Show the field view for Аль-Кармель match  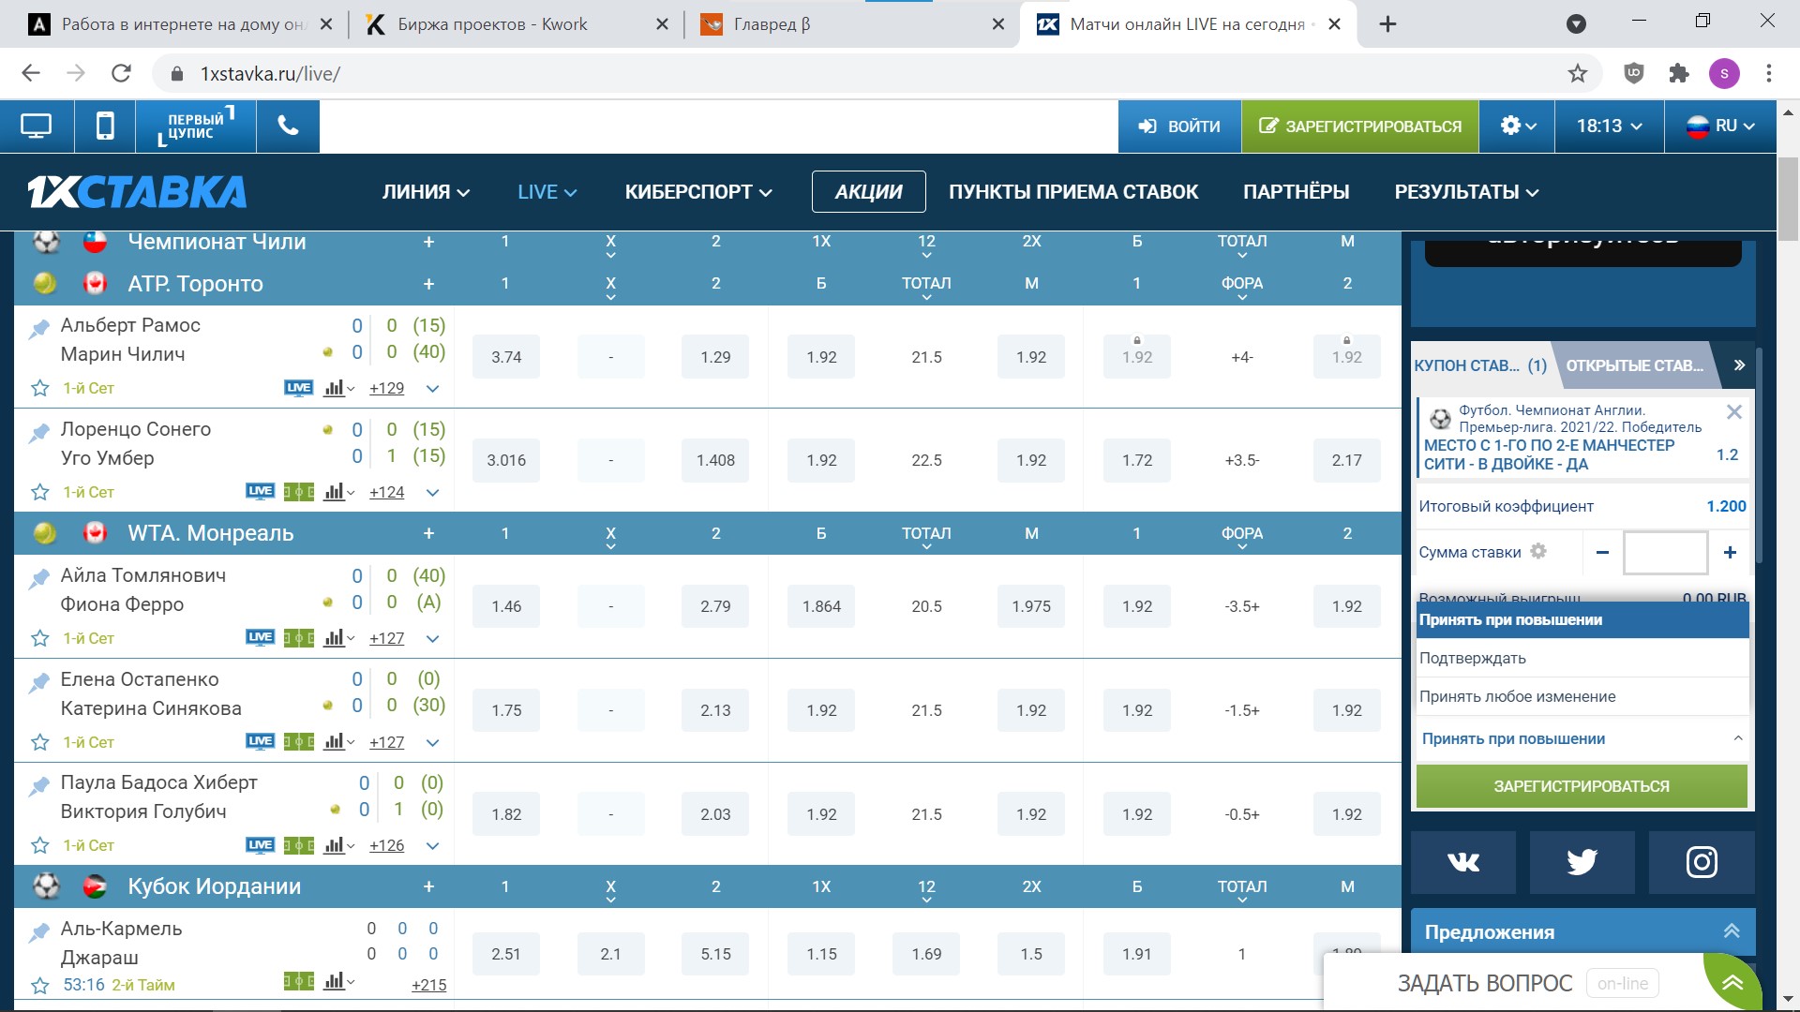click(298, 981)
